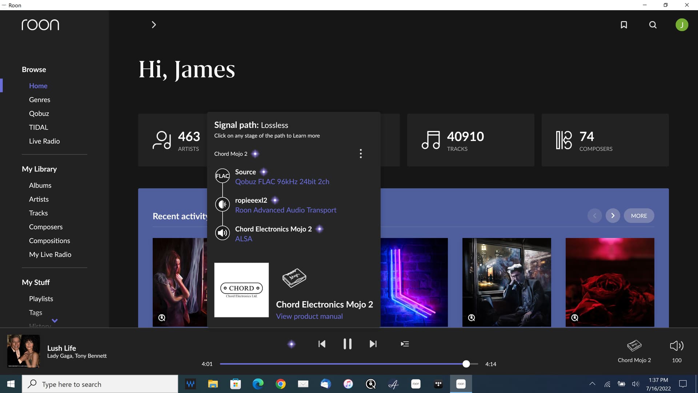
Task: Open iTunes from the taskbar
Action: [348, 384]
